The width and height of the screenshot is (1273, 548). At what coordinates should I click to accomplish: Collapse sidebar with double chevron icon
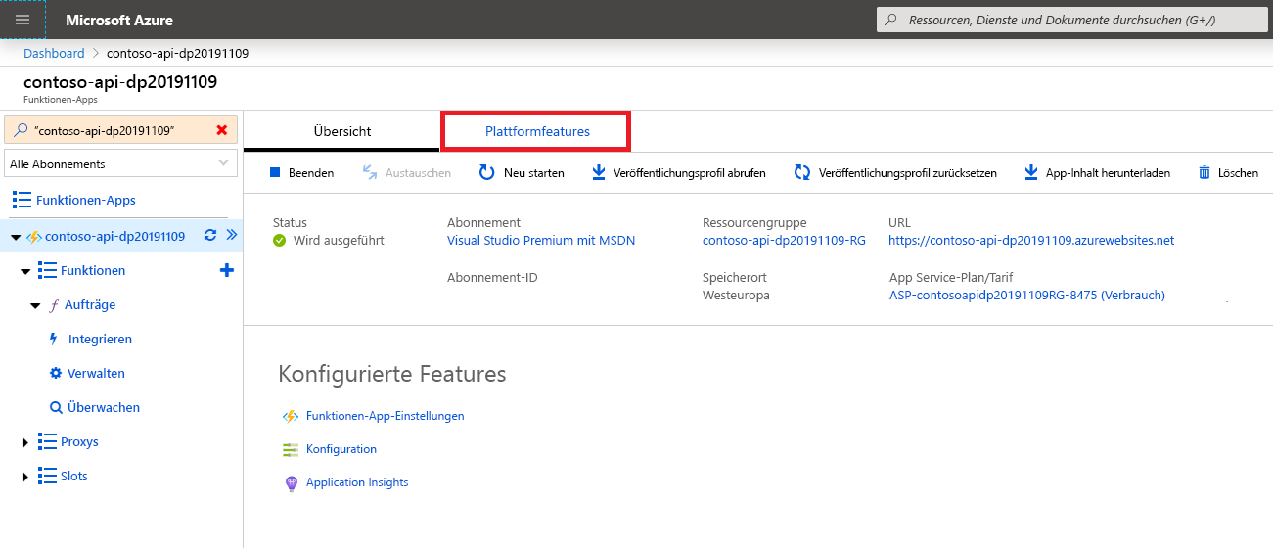point(232,235)
